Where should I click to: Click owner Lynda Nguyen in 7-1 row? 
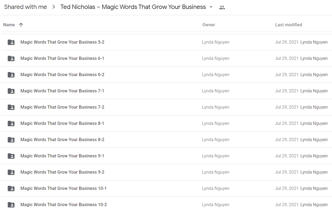216,91
